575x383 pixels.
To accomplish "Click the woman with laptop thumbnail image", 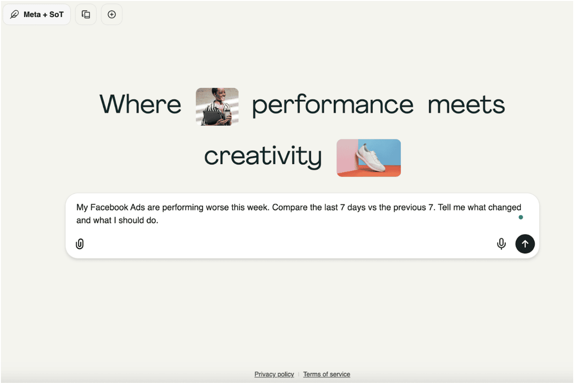I will (217, 107).
